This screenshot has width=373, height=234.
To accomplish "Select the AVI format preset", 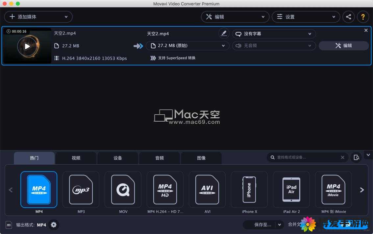I will (x=207, y=190).
